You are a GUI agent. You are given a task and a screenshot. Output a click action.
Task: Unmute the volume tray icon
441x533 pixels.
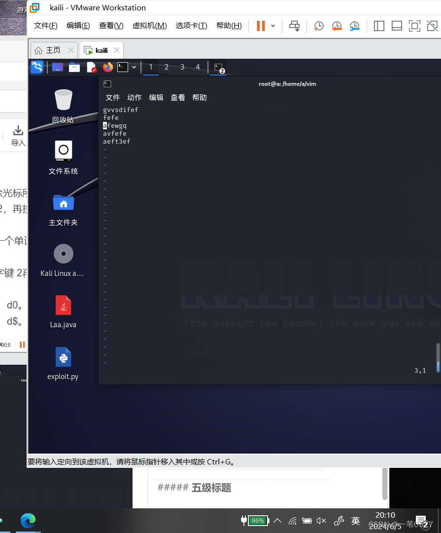(321, 521)
